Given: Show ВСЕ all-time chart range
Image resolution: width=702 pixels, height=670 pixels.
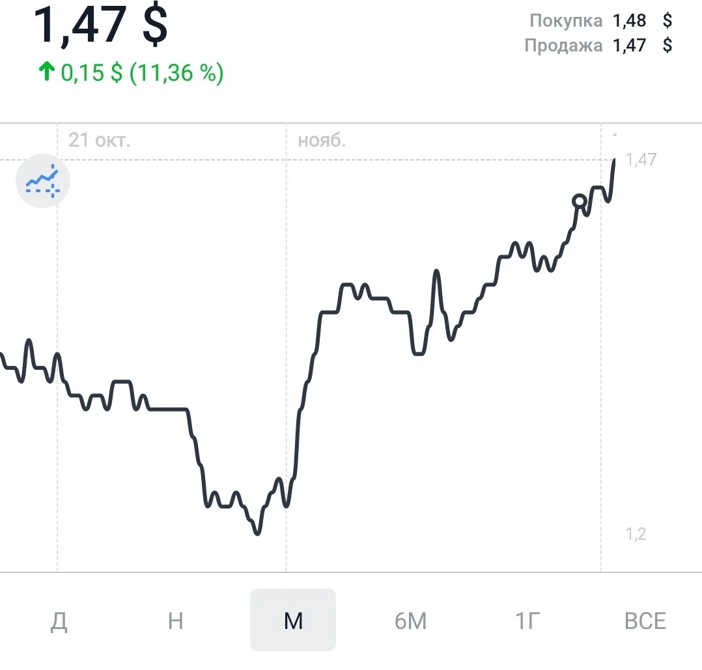Looking at the screenshot, I should point(645,621).
